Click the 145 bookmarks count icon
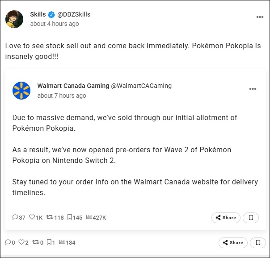This screenshot has height=258, width=270. [x=70, y=217]
